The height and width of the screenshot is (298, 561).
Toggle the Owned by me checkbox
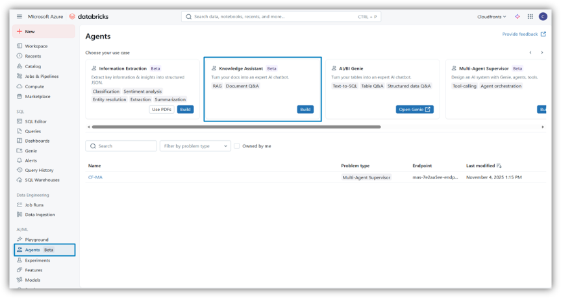[x=237, y=146]
